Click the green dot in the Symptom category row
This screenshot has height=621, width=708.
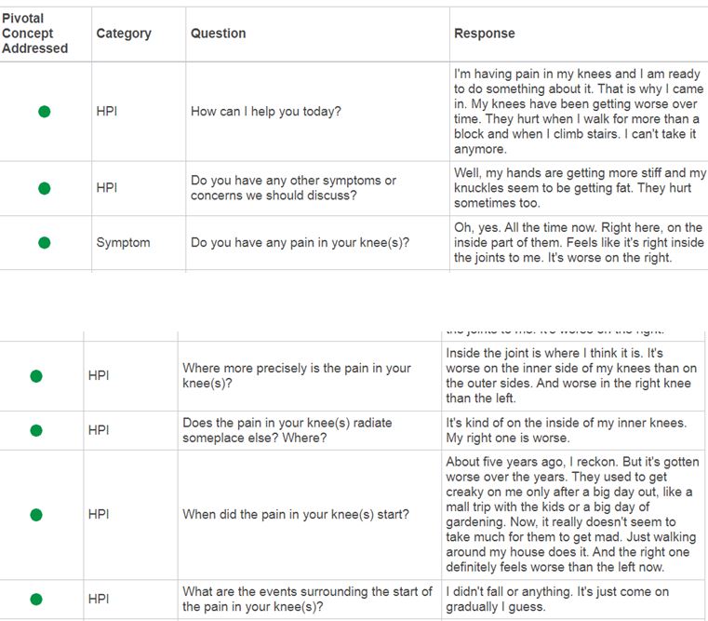(44, 243)
